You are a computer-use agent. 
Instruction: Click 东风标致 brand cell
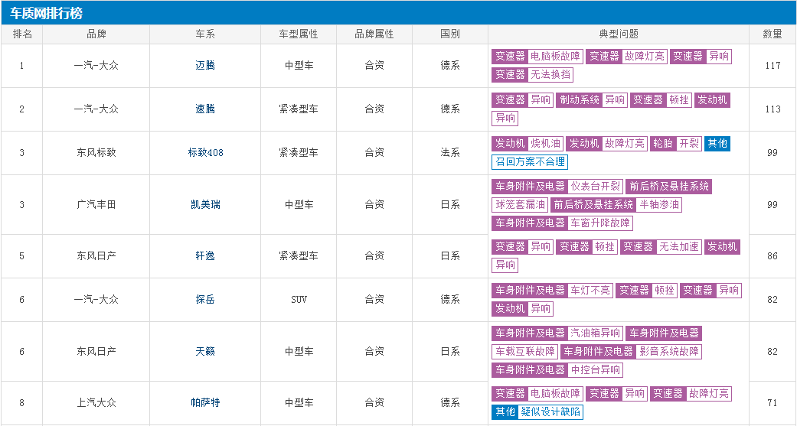96,153
